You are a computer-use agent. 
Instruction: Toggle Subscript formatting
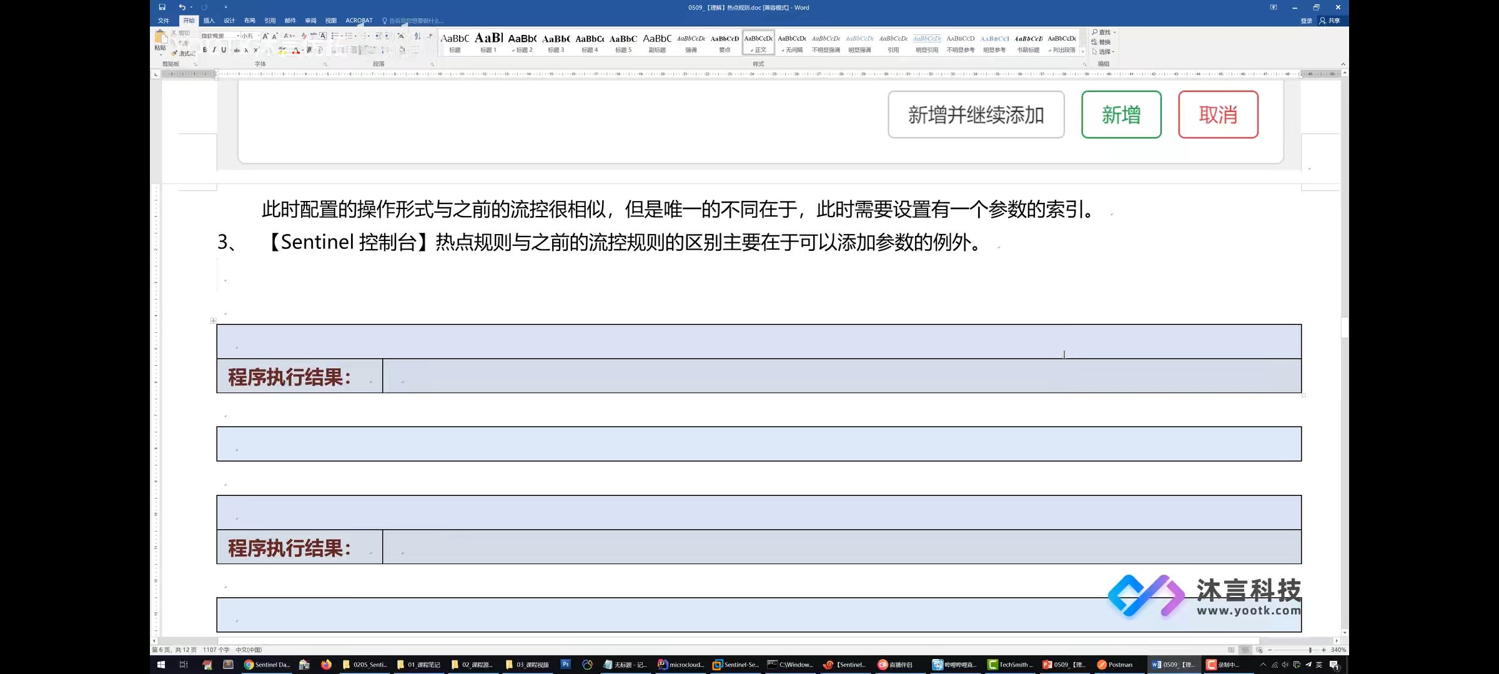tap(246, 50)
